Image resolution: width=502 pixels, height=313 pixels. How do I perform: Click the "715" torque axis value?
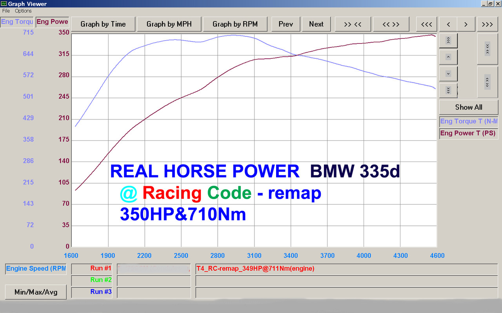(28, 32)
